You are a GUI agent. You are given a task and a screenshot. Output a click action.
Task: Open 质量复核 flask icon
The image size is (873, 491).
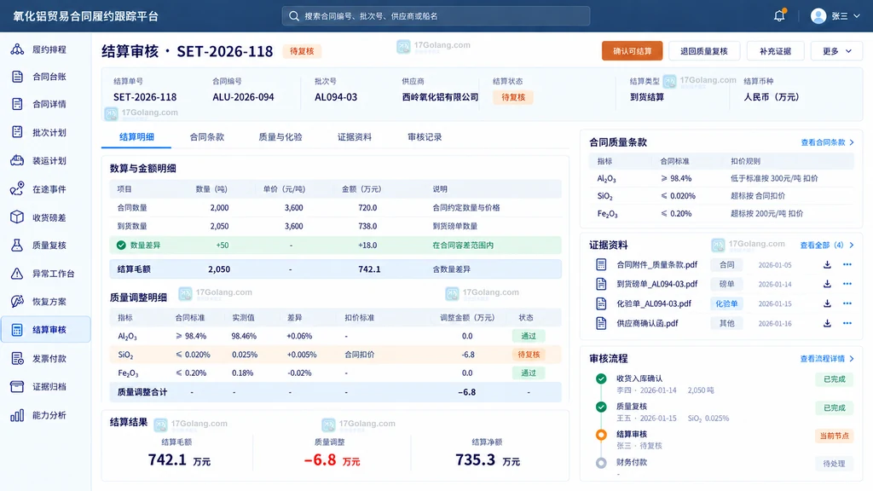17,245
